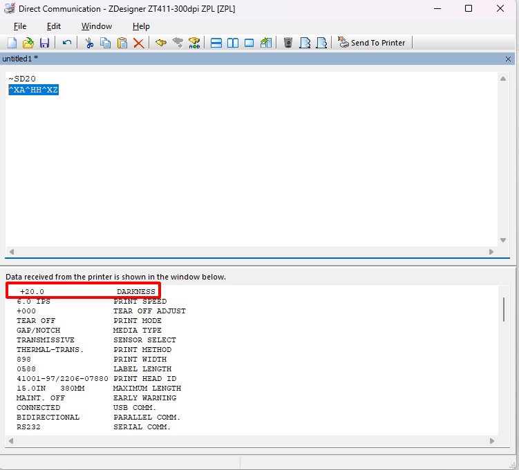This screenshot has height=470, width=519.
Task: Open the Help menu
Action: tap(141, 26)
